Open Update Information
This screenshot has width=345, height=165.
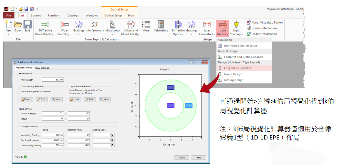pyautogui.click(x=262, y=34)
